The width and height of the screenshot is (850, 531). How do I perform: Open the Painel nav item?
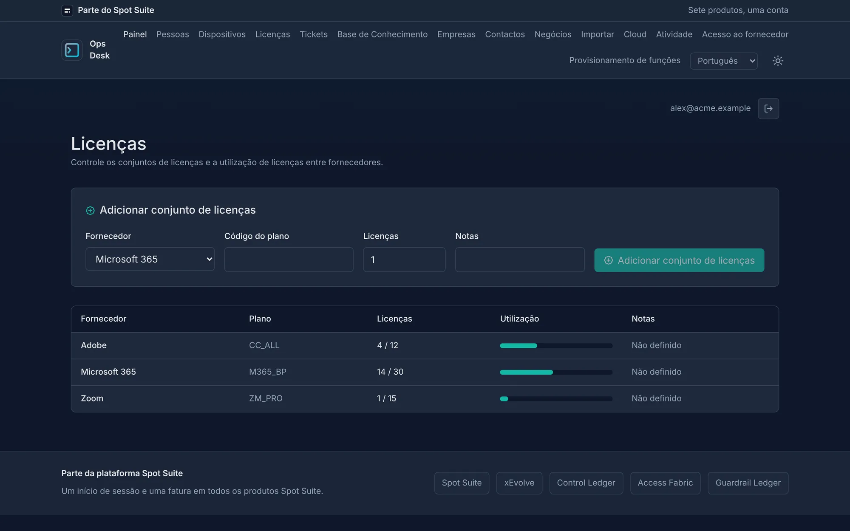pyautogui.click(x=135, y=34)
